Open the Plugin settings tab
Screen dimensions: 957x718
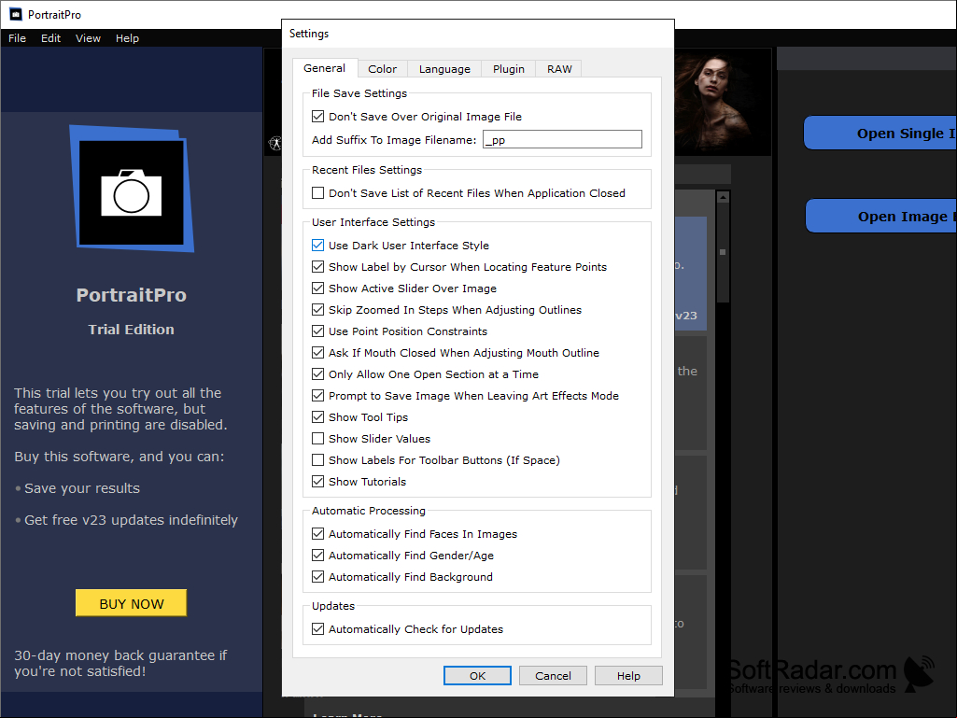pyautogui.click(x=509, y=69)
